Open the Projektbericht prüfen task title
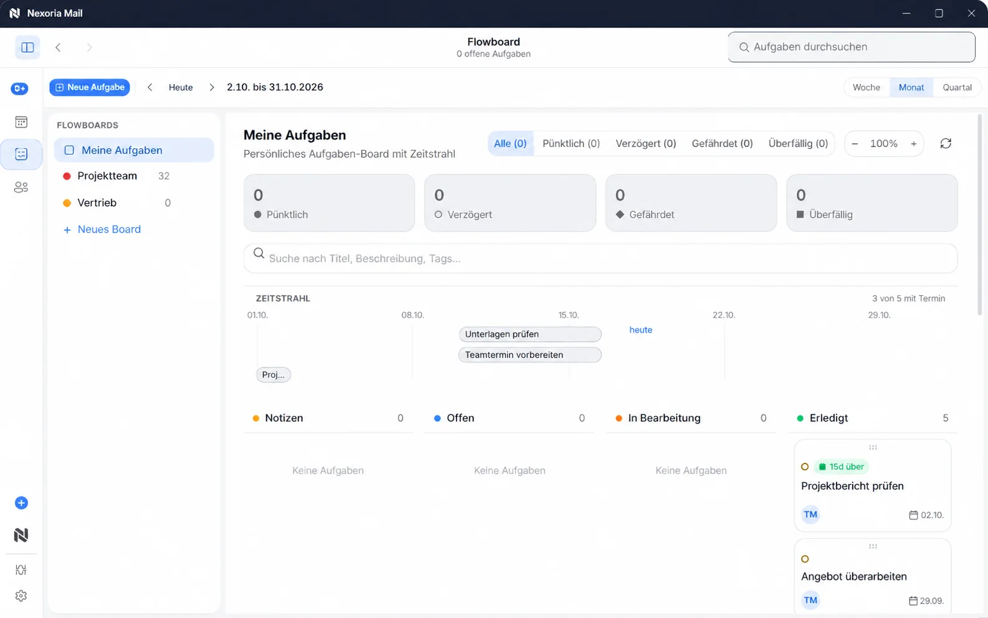Viewport: 988px width, 618px height. click(852, 486)
